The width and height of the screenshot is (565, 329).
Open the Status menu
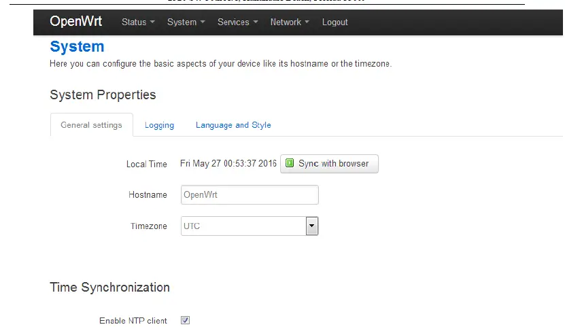(x=138, y=22)
